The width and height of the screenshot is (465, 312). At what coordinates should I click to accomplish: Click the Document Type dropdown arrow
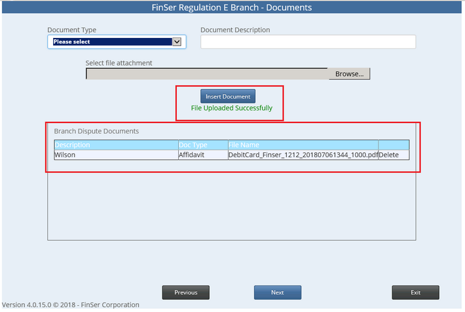tap(177, 42)
